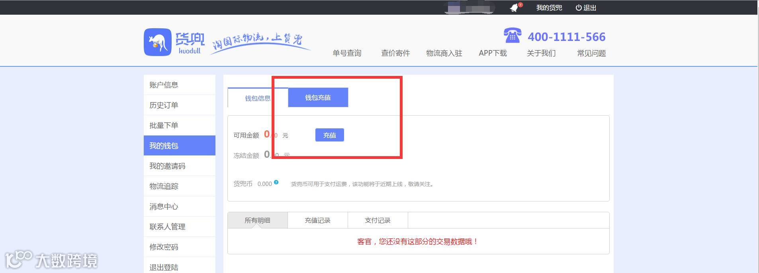
Task: Click the 充值 button
Action: 329,135
